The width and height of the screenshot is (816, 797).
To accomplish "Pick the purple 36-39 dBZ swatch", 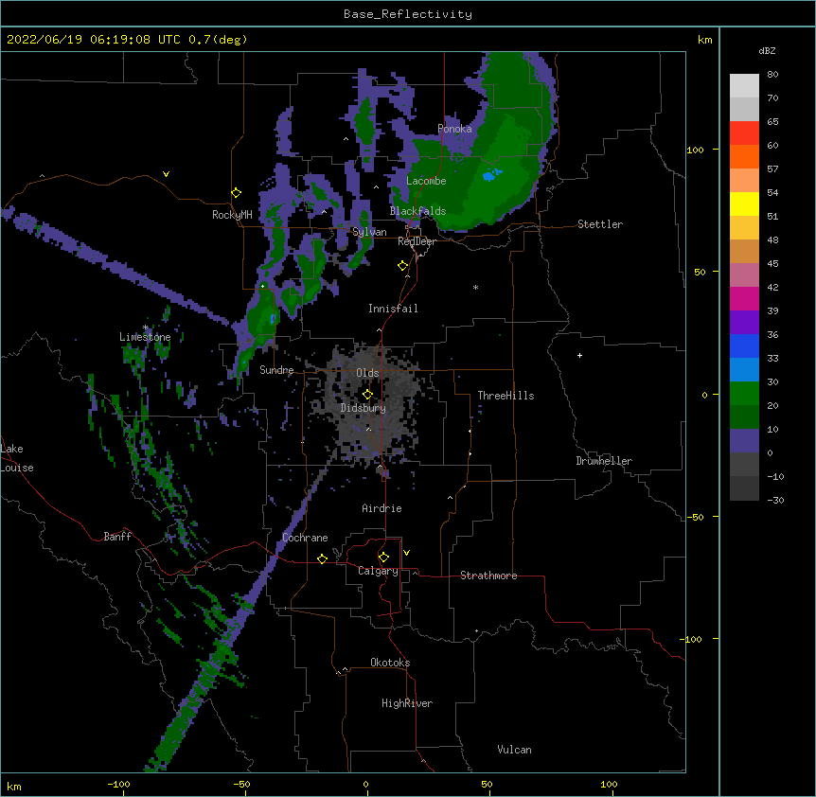I will tap(744, 323).
